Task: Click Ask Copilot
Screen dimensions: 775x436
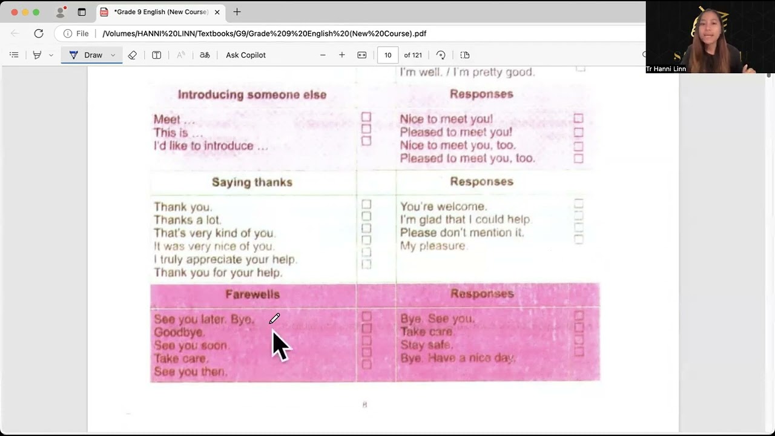Action: (x=246, y=55)
